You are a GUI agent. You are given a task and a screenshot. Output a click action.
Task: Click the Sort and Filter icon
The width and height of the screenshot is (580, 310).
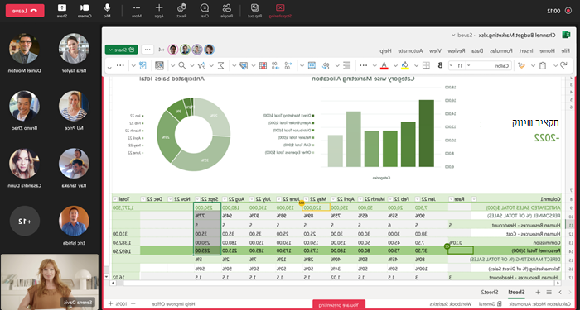point(201,65)
